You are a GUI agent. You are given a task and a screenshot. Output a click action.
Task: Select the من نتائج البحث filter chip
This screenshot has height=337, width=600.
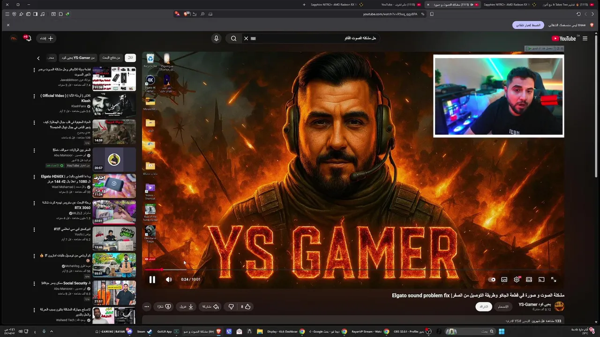click(112, 58)
